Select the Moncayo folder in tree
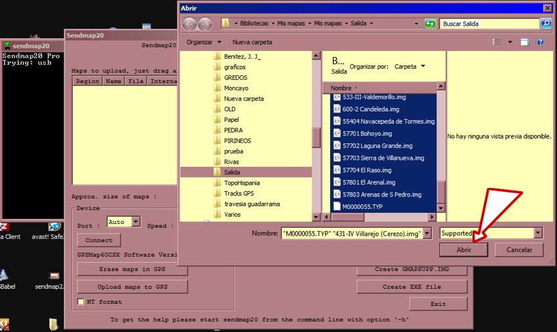Screen dimensions: 557x332 pyautogui.click(x=236, y=88)
